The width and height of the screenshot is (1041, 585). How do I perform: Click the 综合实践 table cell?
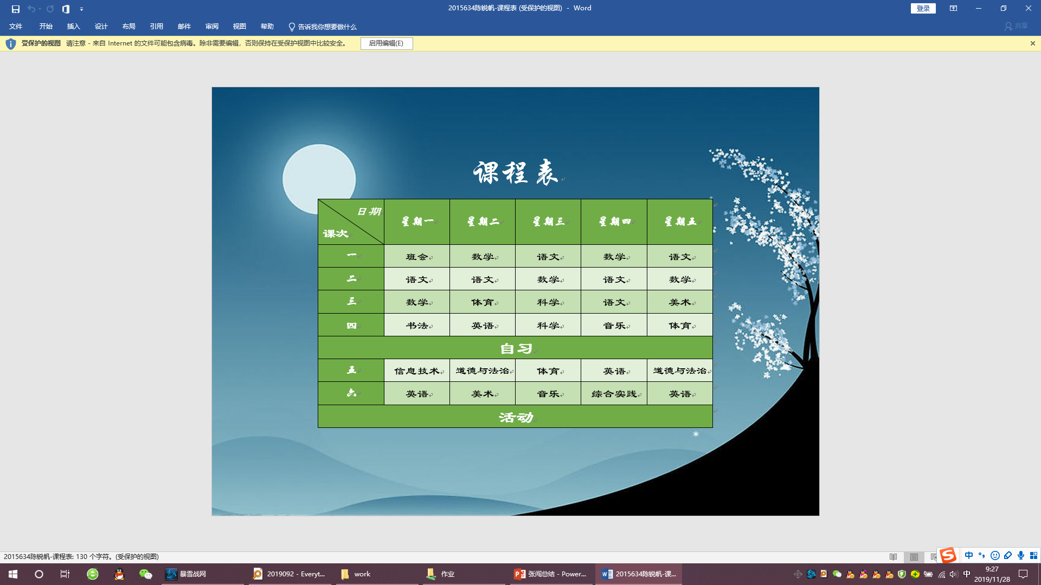(614, 394)
